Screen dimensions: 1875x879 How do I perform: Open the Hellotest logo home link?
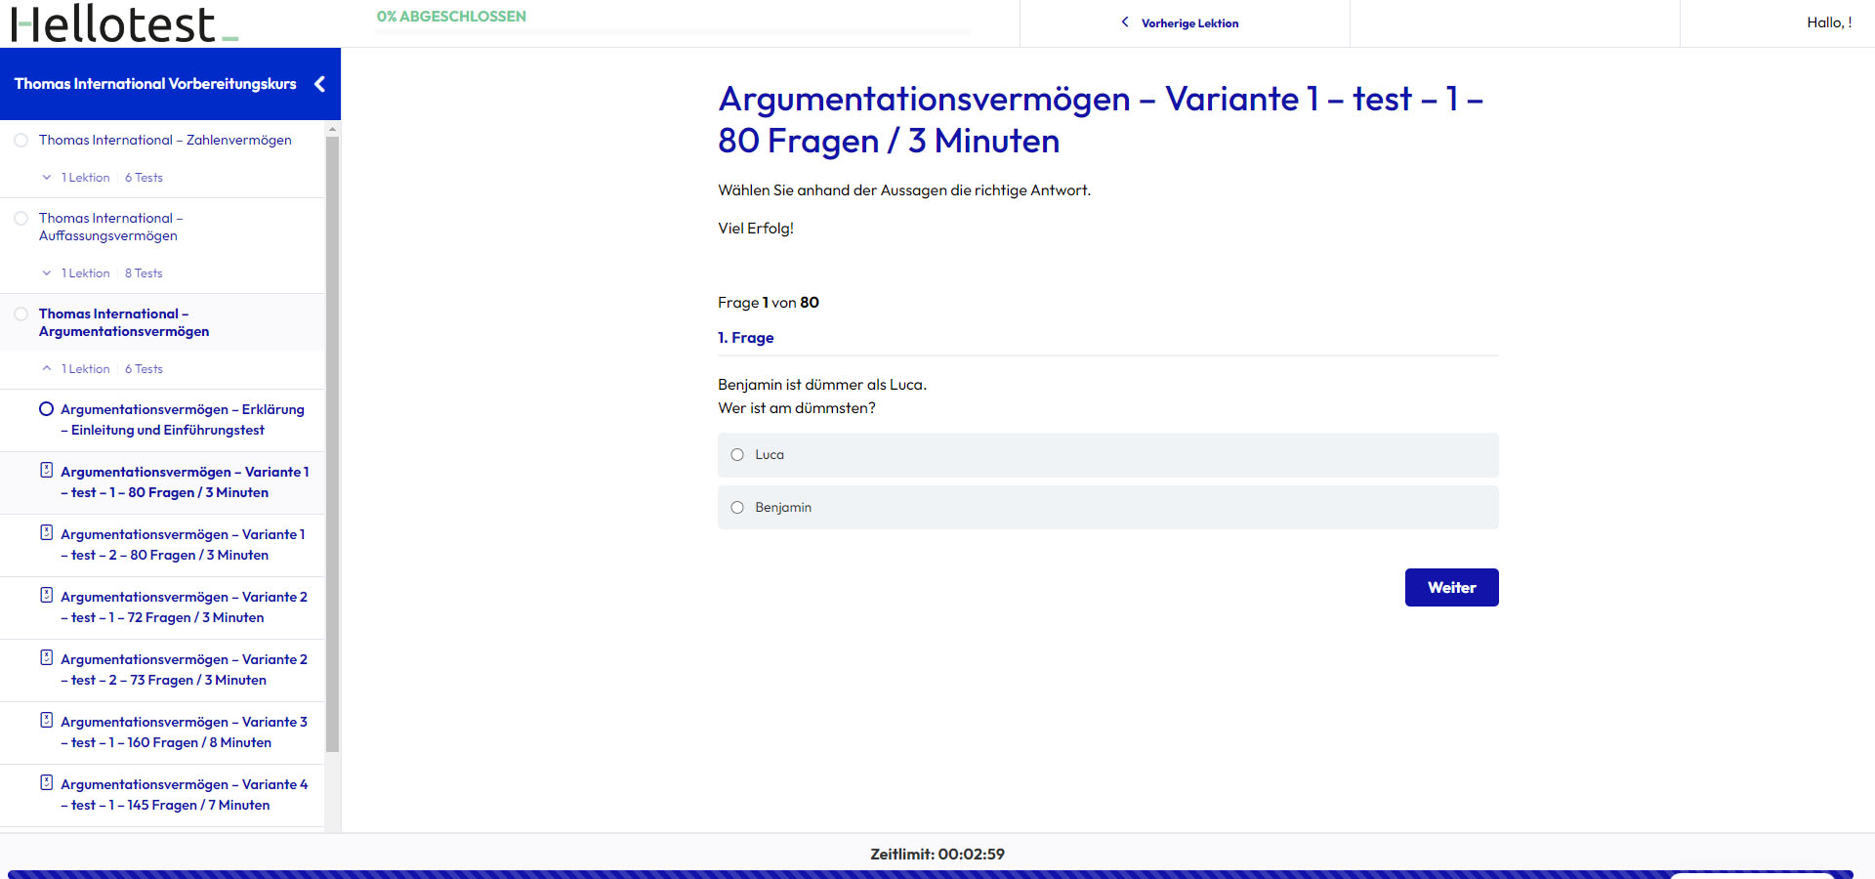point(124,23)
